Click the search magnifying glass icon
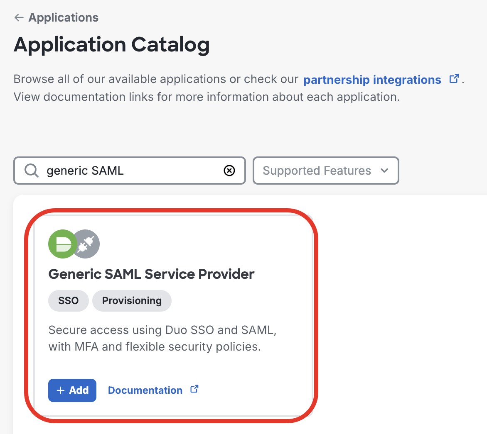 point(31,171)
